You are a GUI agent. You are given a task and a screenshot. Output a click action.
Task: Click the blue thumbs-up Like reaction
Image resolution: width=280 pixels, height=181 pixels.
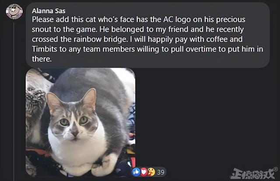pos(136,172)
